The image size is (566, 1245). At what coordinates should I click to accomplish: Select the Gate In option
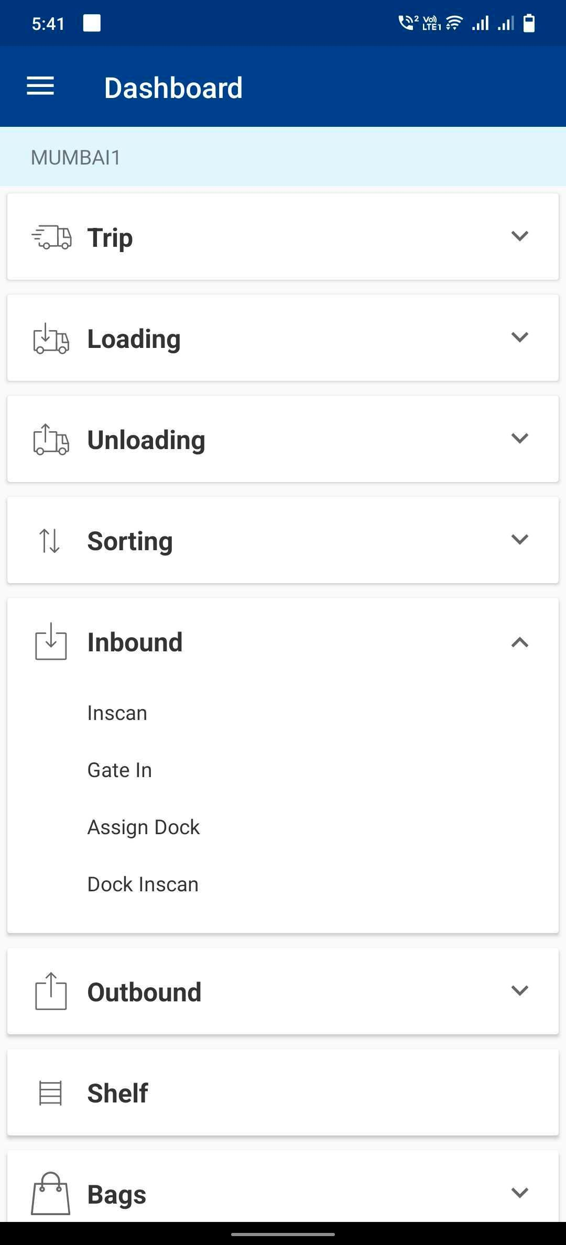coord(119,770)
